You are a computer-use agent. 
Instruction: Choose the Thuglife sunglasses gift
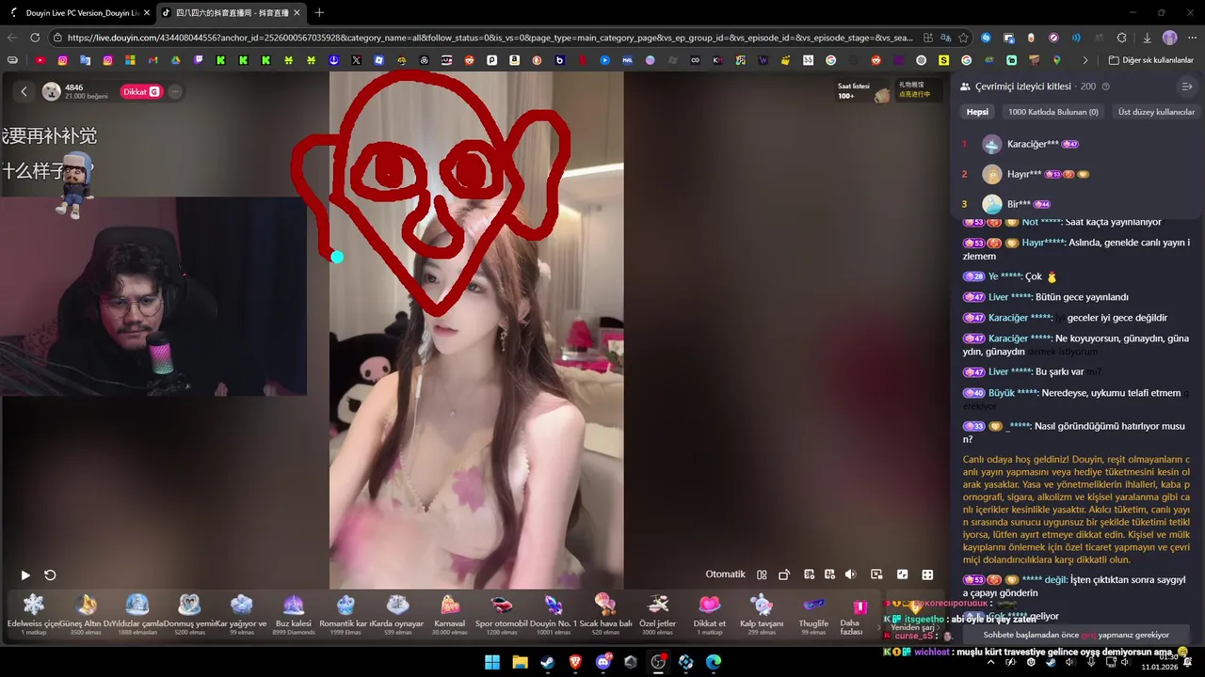[813, 614]
